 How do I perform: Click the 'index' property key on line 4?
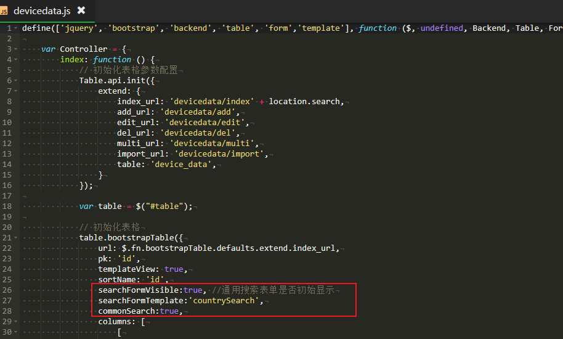point(72,60)
